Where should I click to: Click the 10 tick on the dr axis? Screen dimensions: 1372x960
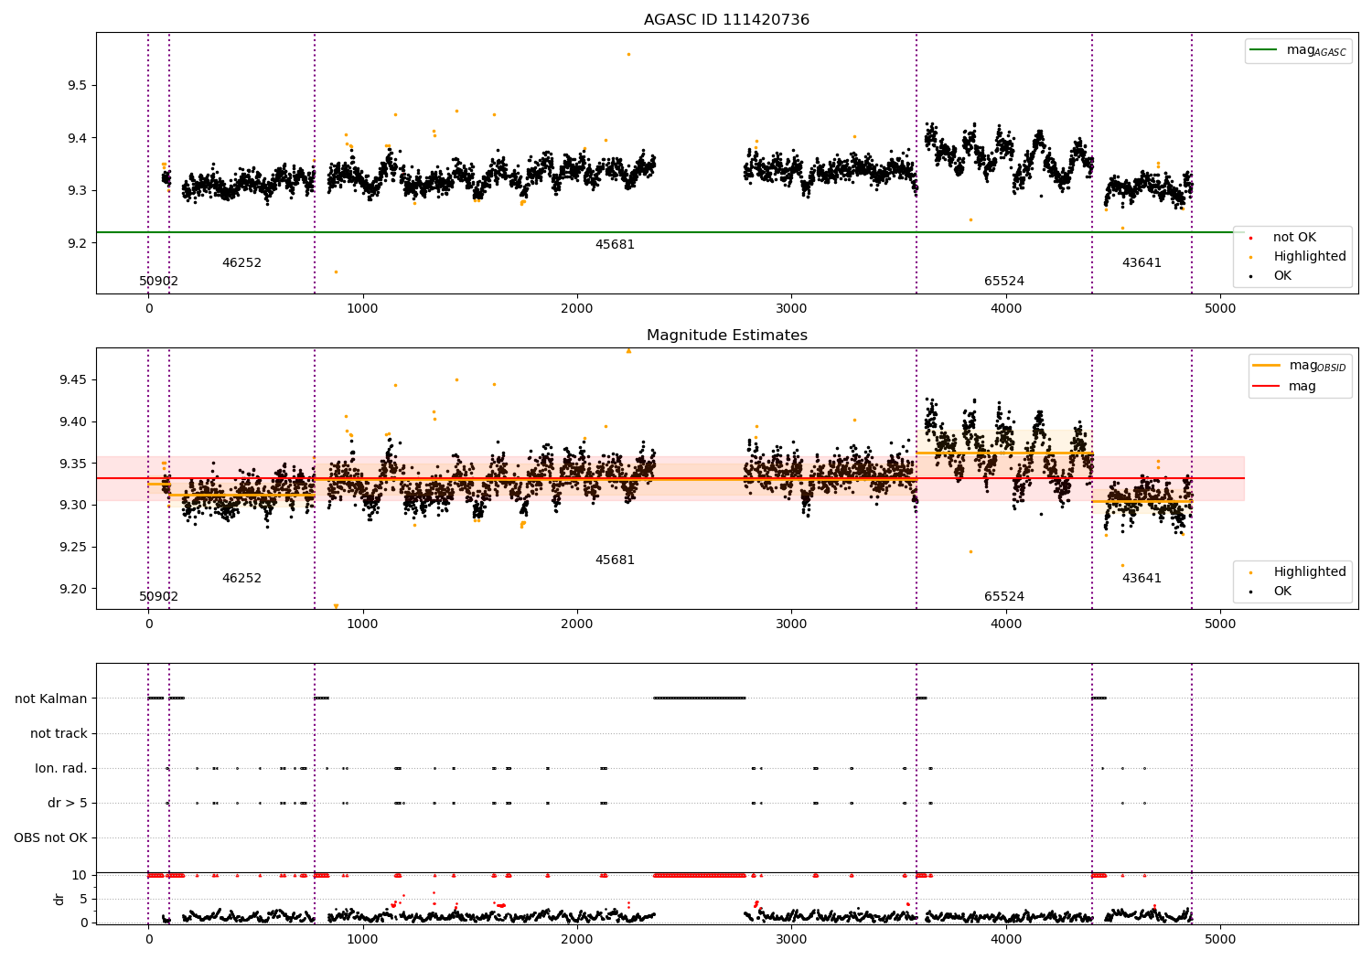click(80, 876)
